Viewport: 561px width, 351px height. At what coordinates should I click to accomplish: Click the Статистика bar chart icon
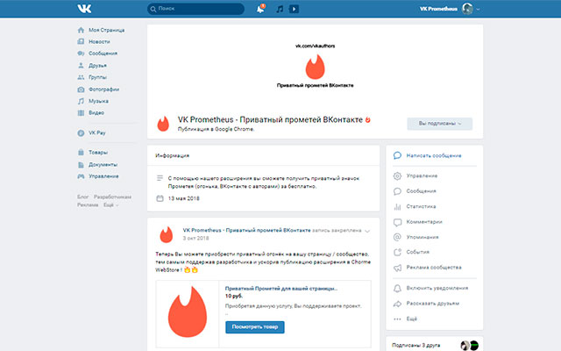click(397, 207)
